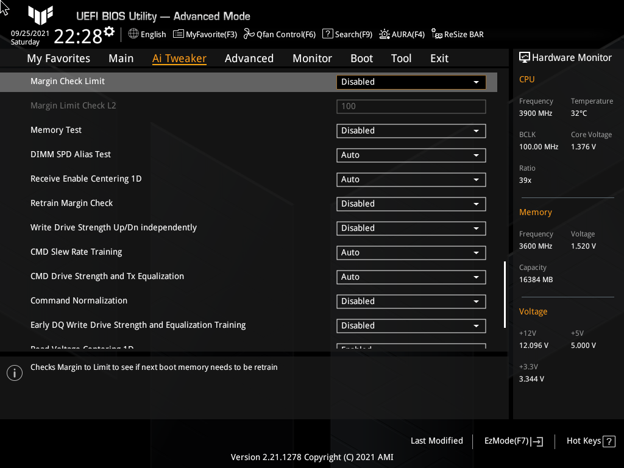The width and height of the screenshot is (624, 468).
Task: Click the CPU frequency value 3900 MHz
Action: 536,113
